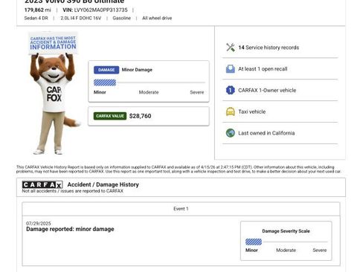
Task: Click the blue DAMAGE badge
Action: click(x=106, y=70)
